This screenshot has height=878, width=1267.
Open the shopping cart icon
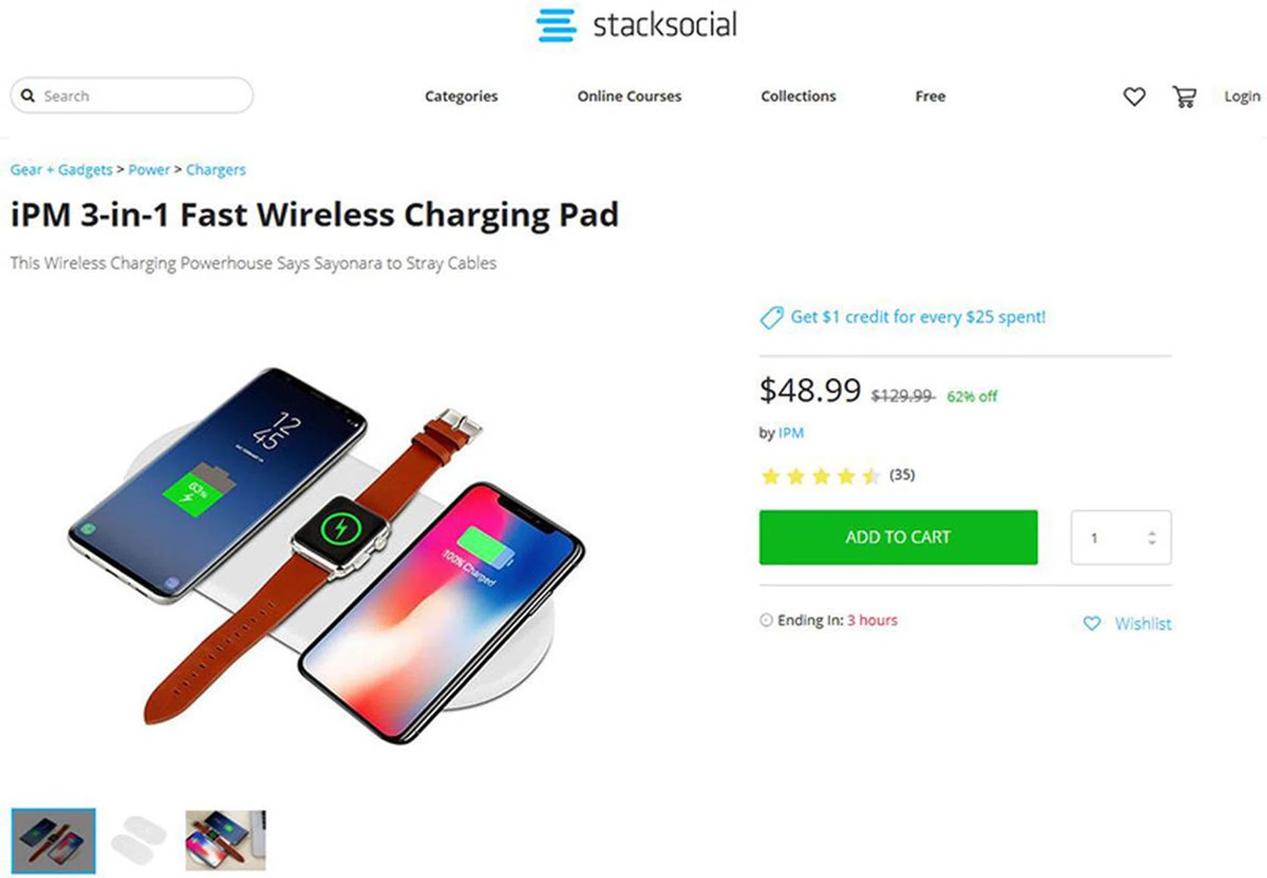tap(1184, 97)
